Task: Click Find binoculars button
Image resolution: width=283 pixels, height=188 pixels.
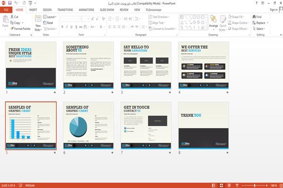Action: [x=257, y=17]
